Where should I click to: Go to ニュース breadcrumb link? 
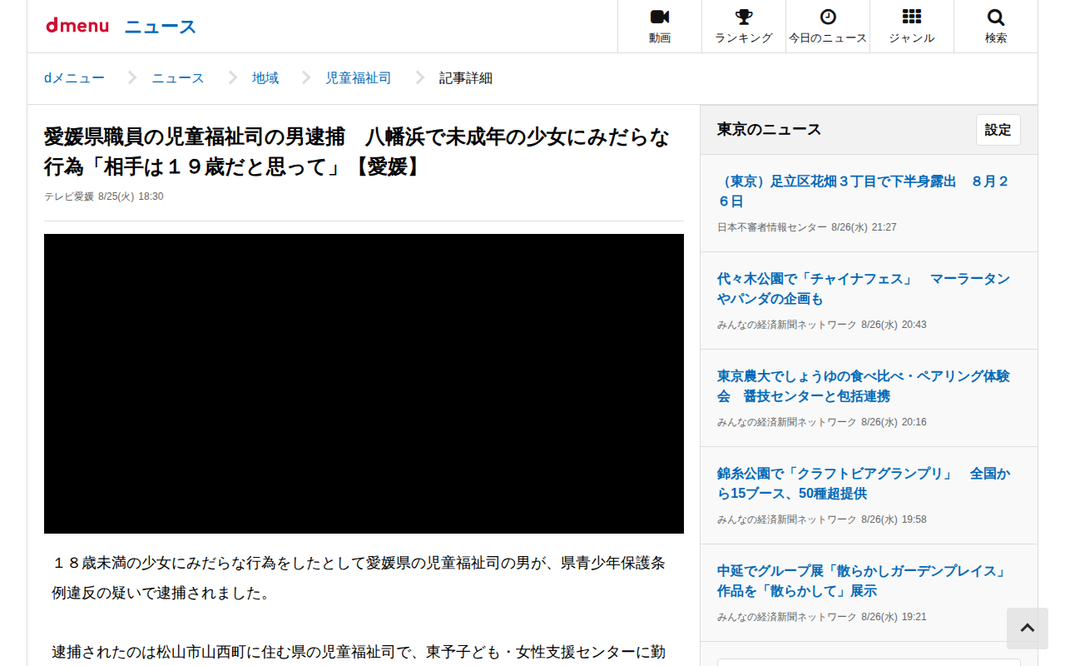[177, 78]
